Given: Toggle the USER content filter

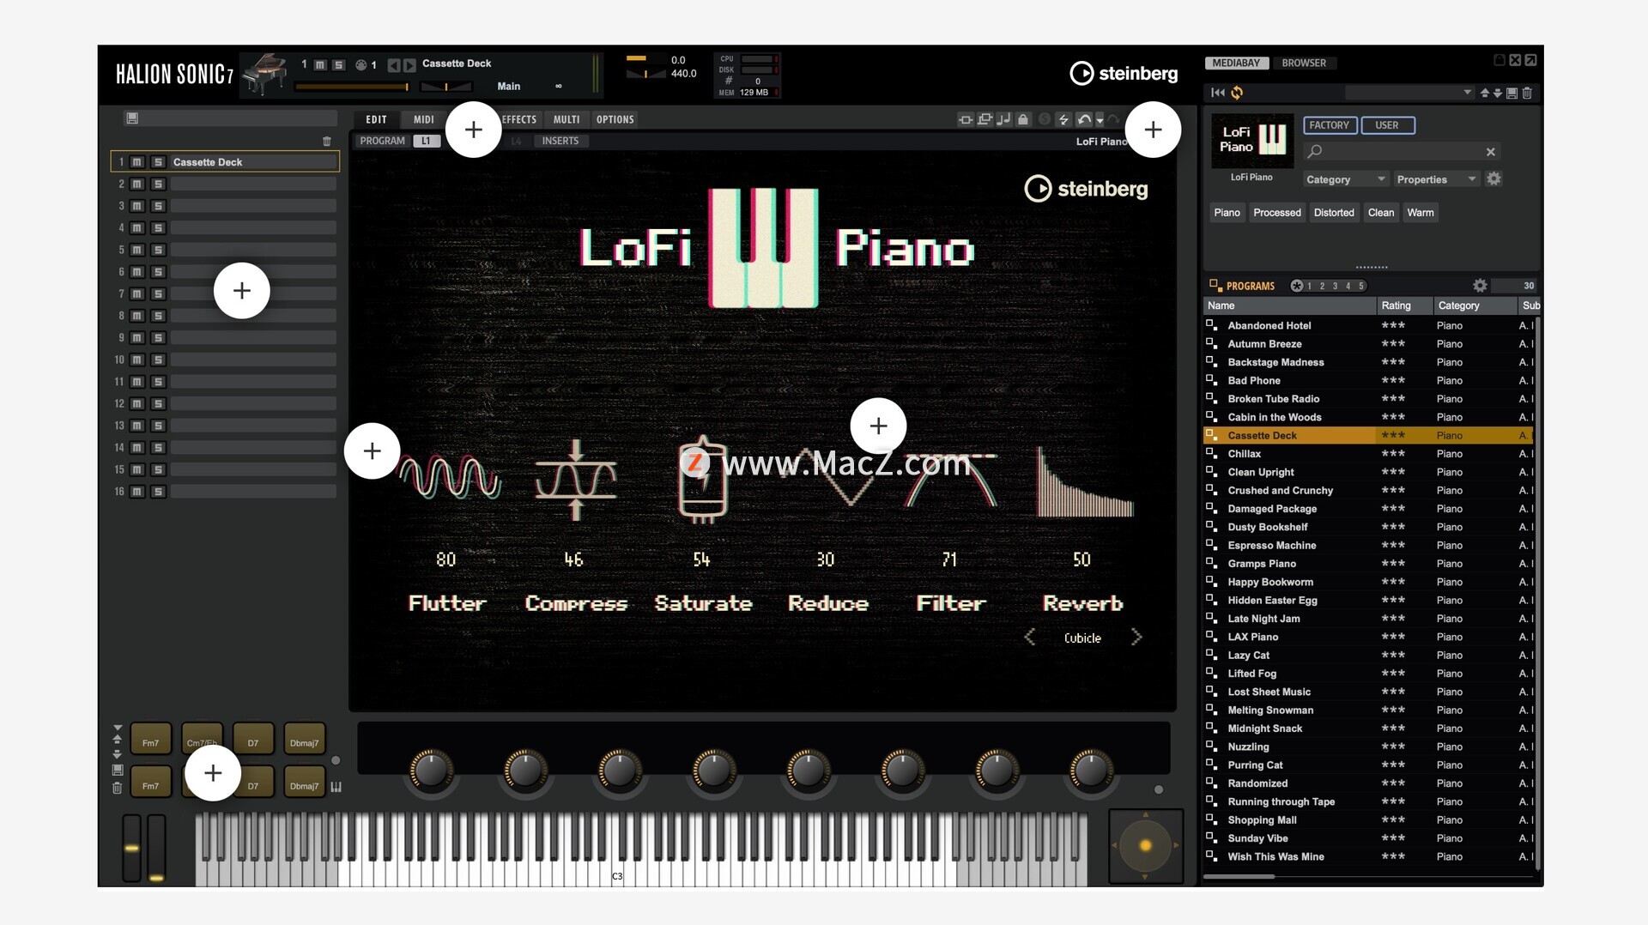Looking at the screenshot, I should (1387, 125).
